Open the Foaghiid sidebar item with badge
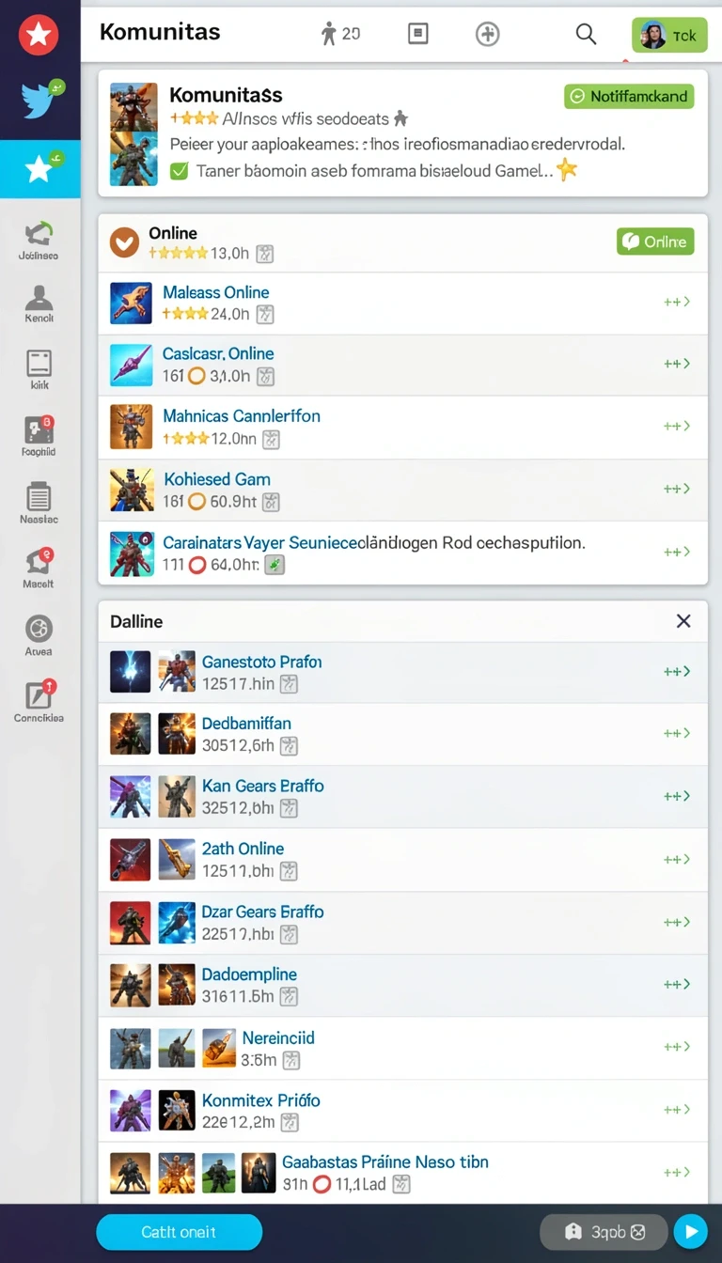Image resolution: width=722 pixels, height=1263 pixels. click(x=39, y=436)
